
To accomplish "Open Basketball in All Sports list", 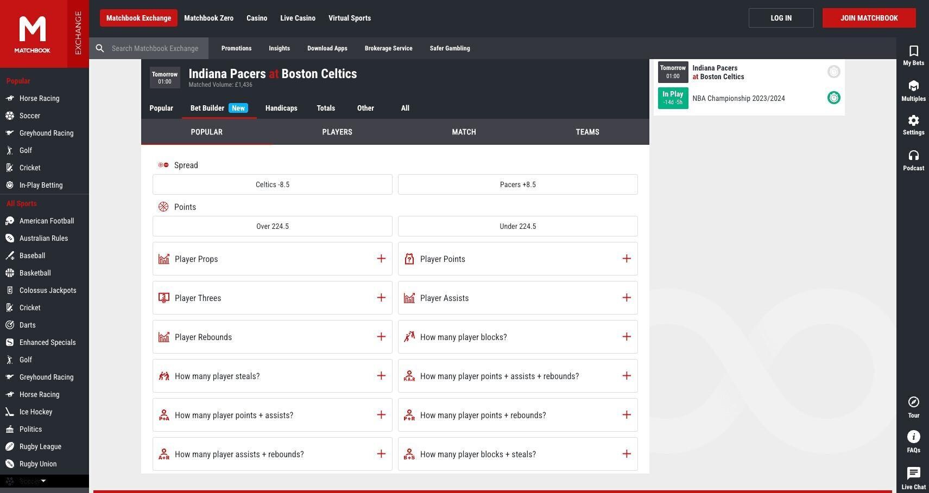I will point(35,273).
